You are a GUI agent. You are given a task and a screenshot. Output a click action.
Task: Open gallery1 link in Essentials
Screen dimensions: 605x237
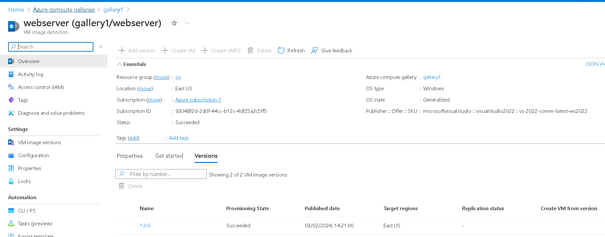coord(432,77)
